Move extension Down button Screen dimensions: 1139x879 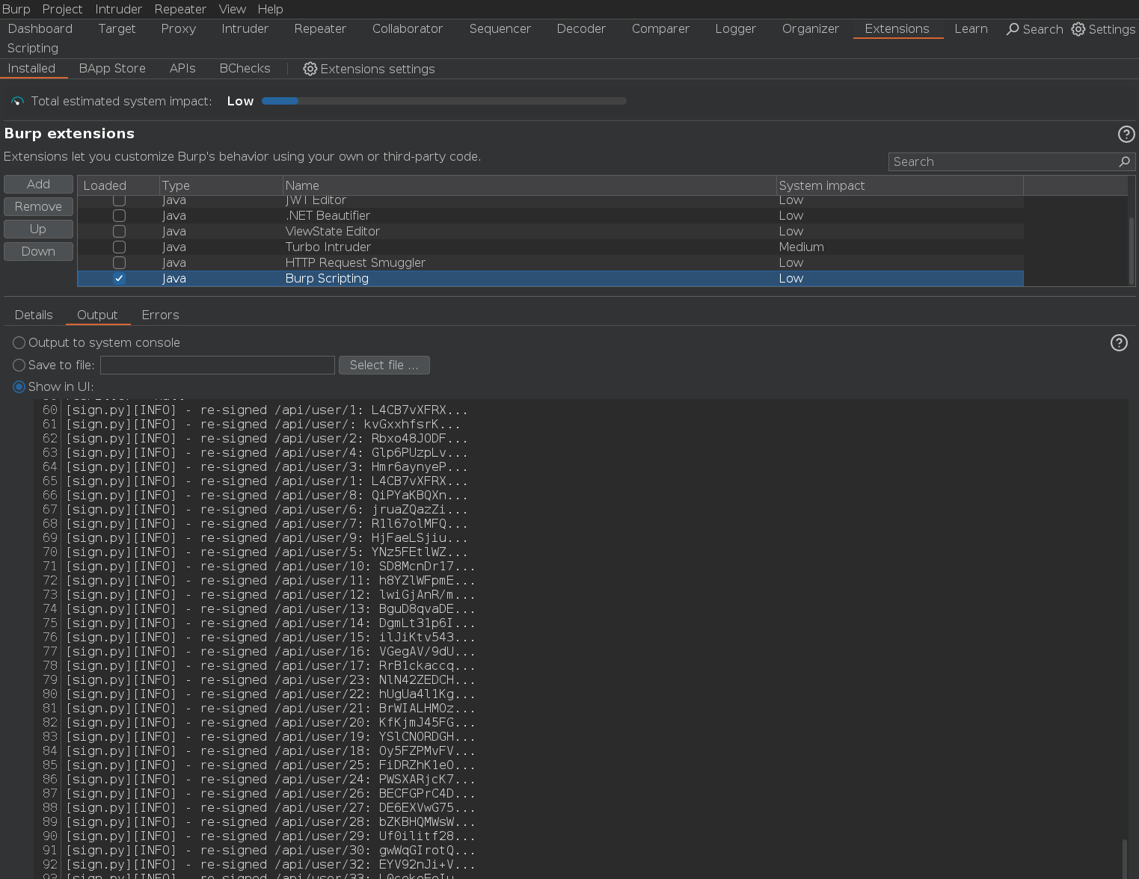click(38, 252)
